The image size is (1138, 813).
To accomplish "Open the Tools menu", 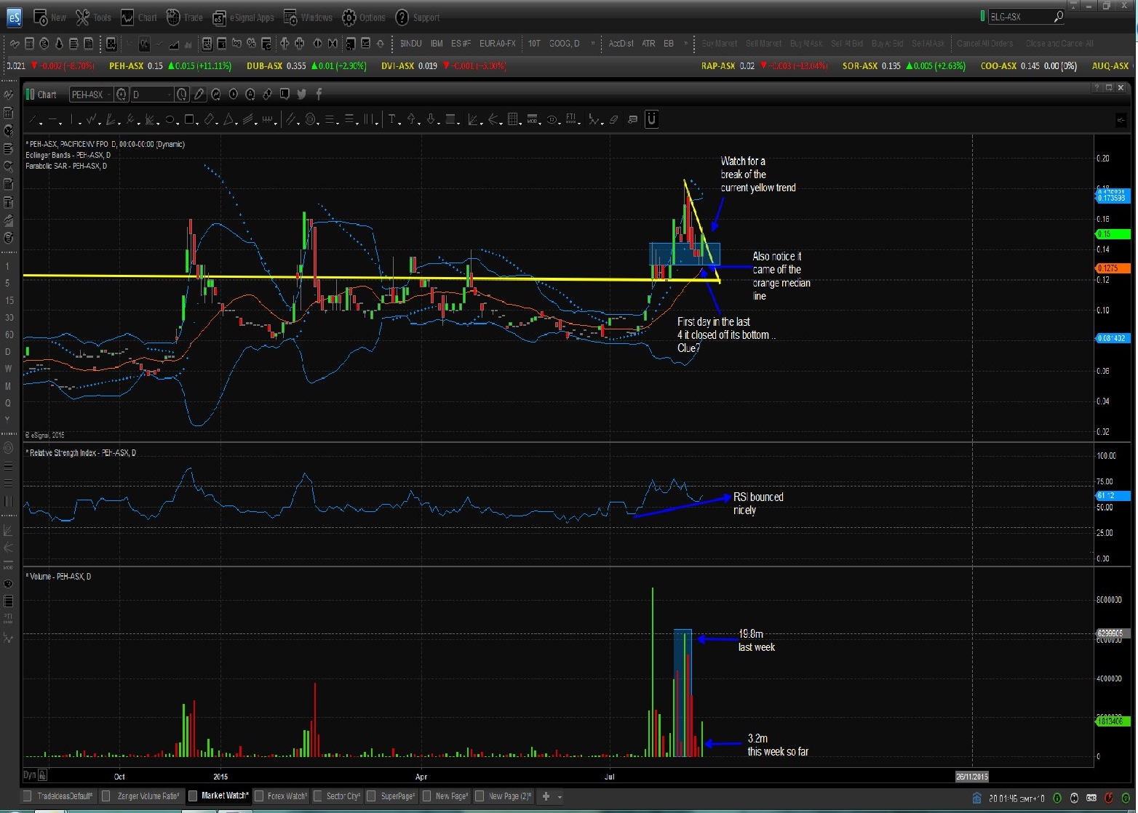I will (x=94, y=17).
